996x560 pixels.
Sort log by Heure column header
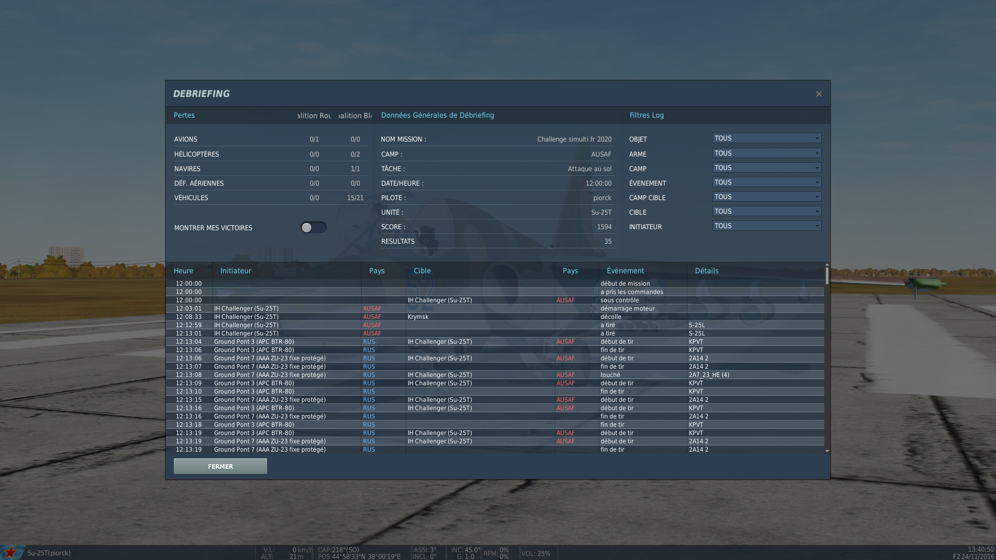184,271
